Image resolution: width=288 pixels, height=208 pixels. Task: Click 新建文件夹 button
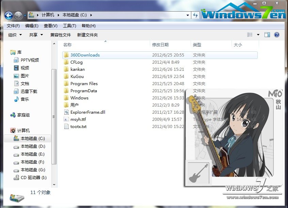click(87, 35)
